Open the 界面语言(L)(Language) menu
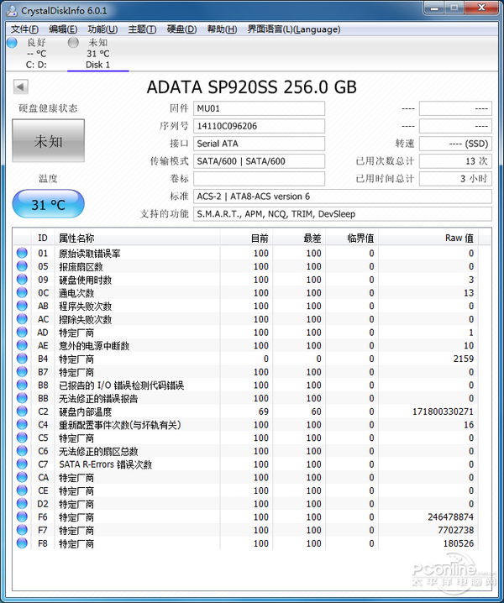The height and width of the screenshot is (603, 504). pyautogui.click(x=293, y=29)
